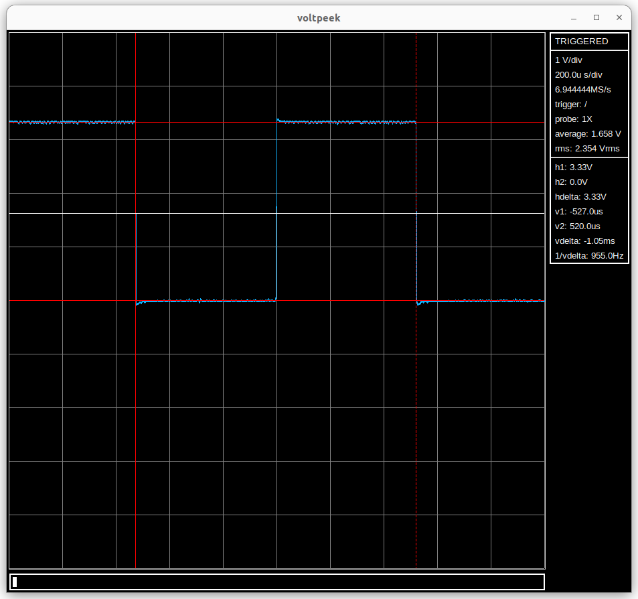This screenshot has width=638, height=599.
Task: Select the TRIGGERED status indicator
Action: point(581,42)
